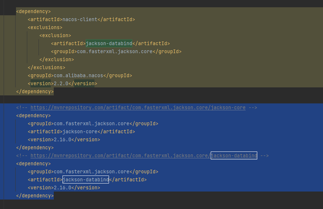Place cursor on nacos-client artifactId value
This screenshot has height=209, width=323.
[80, 19]
